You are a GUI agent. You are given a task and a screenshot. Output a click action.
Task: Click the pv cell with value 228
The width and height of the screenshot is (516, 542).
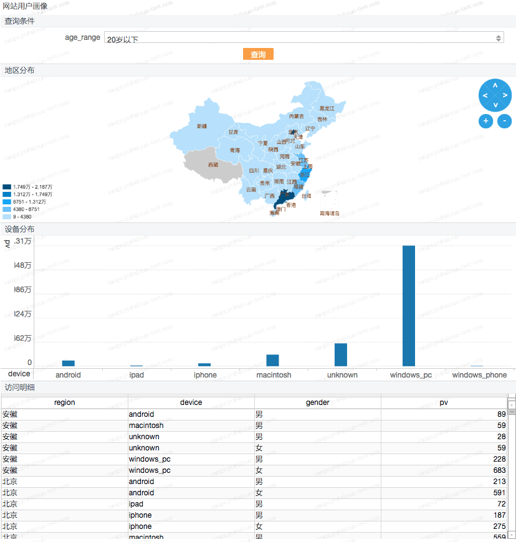click(x=444, y=459)
